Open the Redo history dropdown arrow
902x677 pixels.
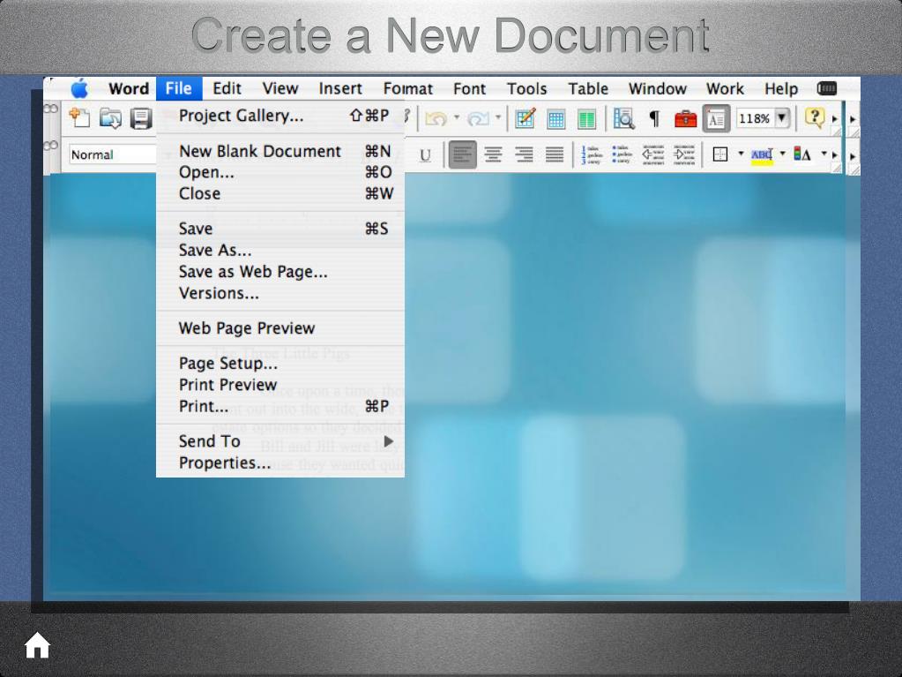point(498,118)
